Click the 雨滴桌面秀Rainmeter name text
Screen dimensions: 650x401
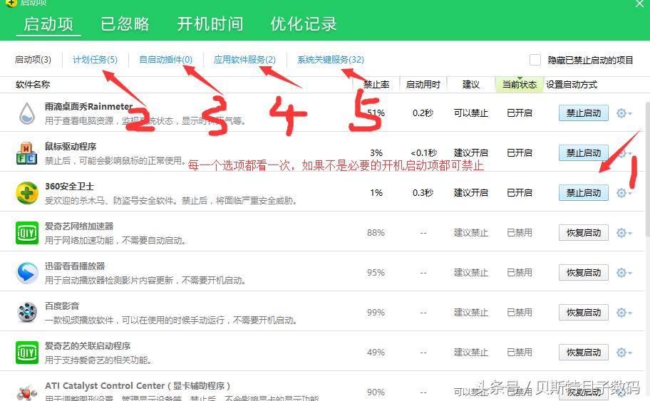(x=88, y=106)
